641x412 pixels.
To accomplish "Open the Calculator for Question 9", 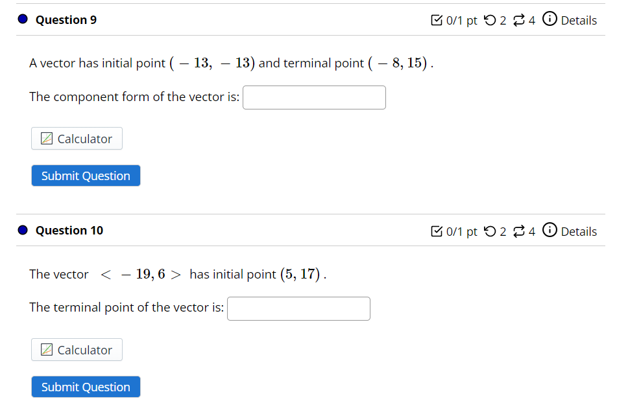I will (x=77, y=138).
